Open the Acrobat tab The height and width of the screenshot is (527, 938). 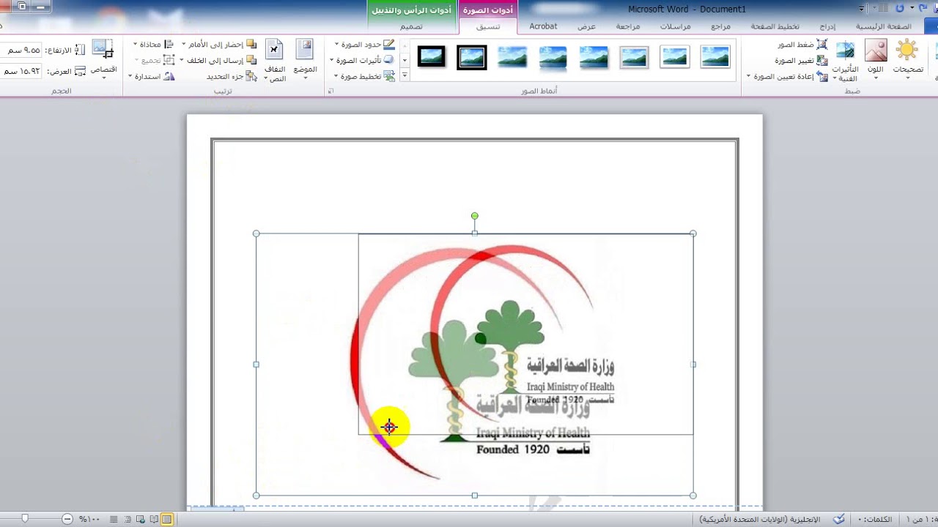tap(543, 26)
